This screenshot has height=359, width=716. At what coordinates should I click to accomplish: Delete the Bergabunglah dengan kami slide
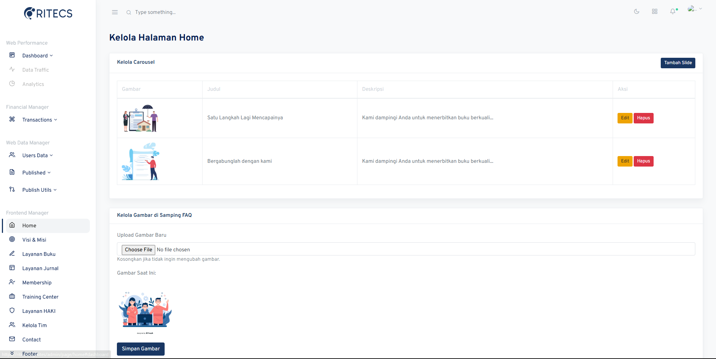click(643, 161)
